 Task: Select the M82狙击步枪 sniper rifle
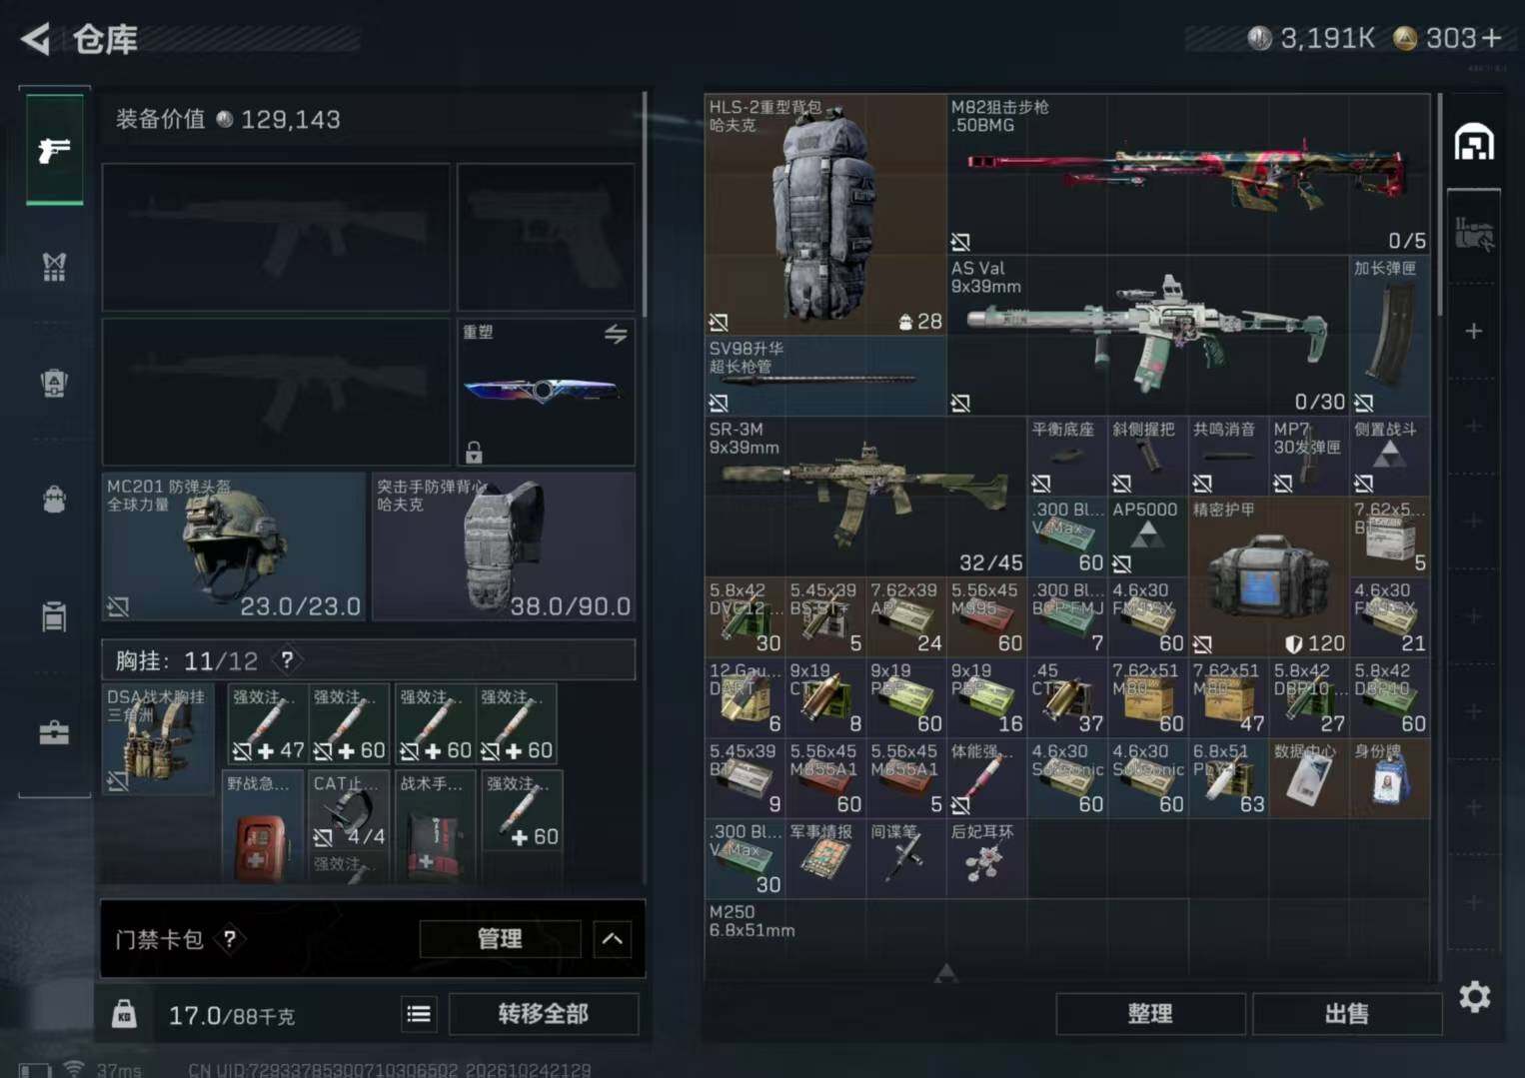pos(1188,174)
